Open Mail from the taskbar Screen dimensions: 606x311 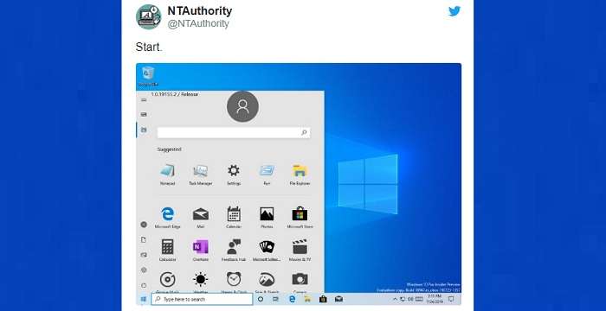339,299
